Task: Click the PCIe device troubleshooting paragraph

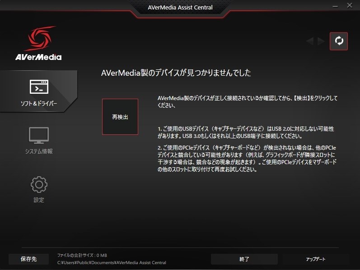Action: [x=247, y=159]
